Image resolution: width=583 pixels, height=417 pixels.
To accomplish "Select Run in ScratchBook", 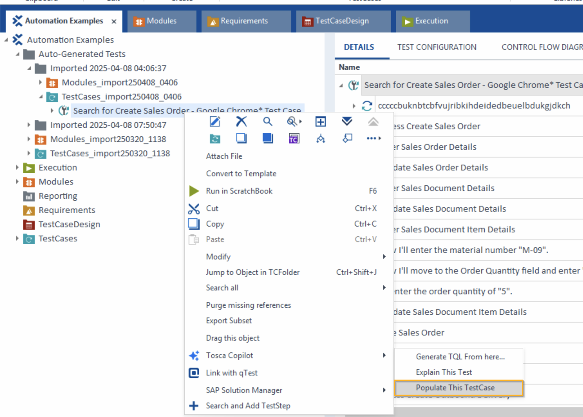I will pos(239,191).
